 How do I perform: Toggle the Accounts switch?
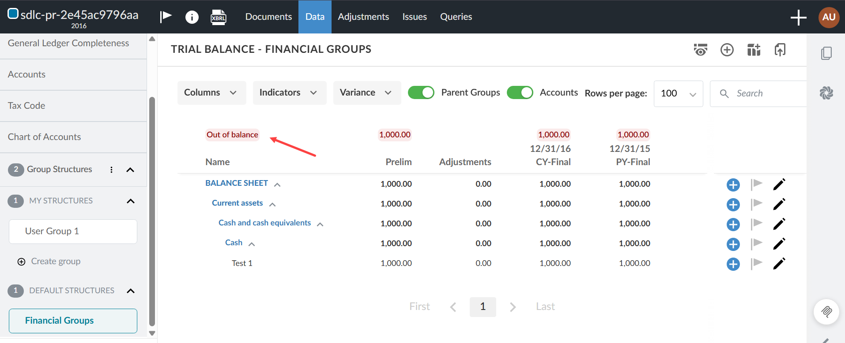(520, 92)
